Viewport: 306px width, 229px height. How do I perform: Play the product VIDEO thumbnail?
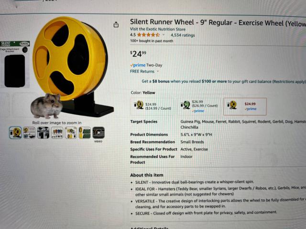98,133
